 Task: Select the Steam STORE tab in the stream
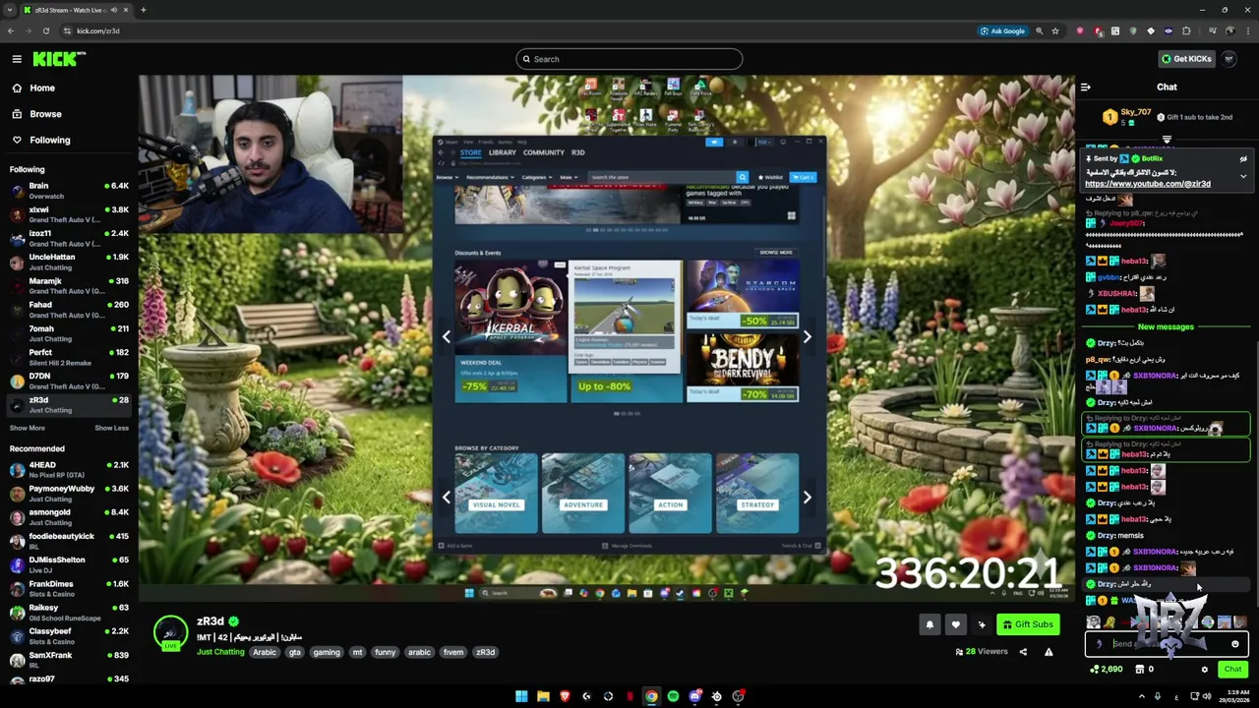(470, 152)
